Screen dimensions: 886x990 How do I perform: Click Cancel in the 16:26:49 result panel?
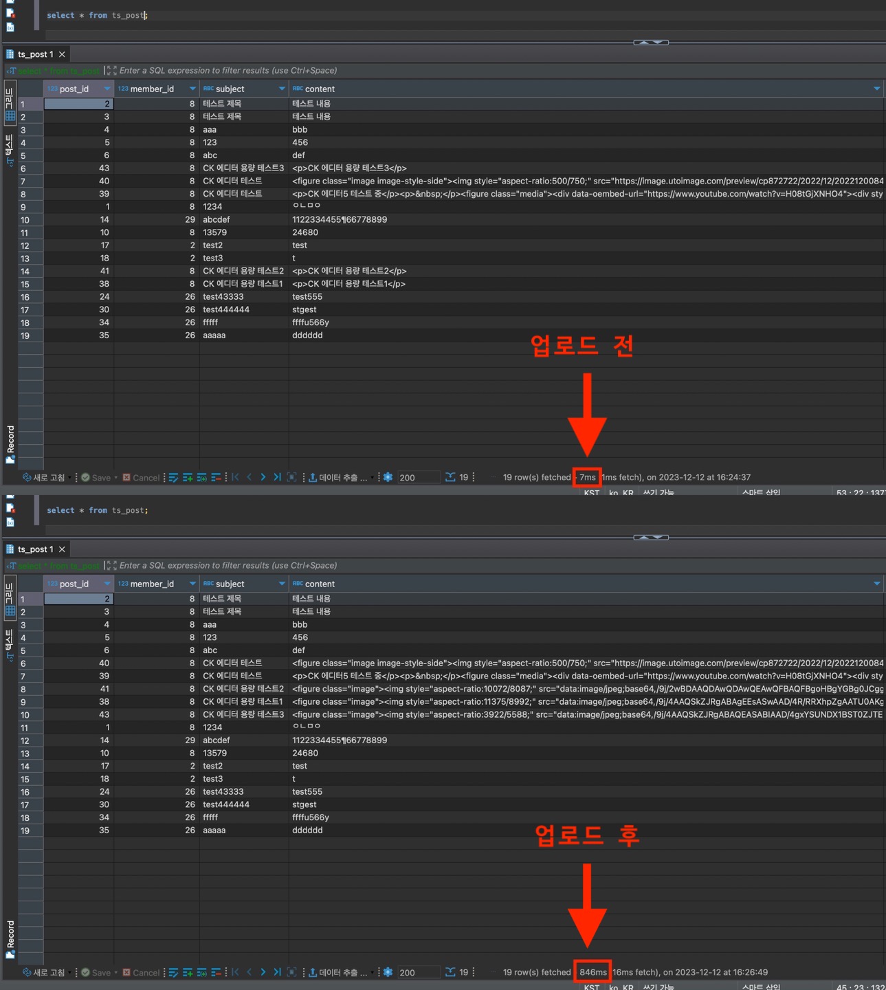(x=141, y=972)
